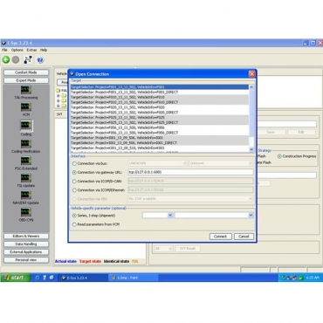This screenshot has height=323, width=323.
Task: Open Editors & Viewers section
Action: click(x=26, y=237)
